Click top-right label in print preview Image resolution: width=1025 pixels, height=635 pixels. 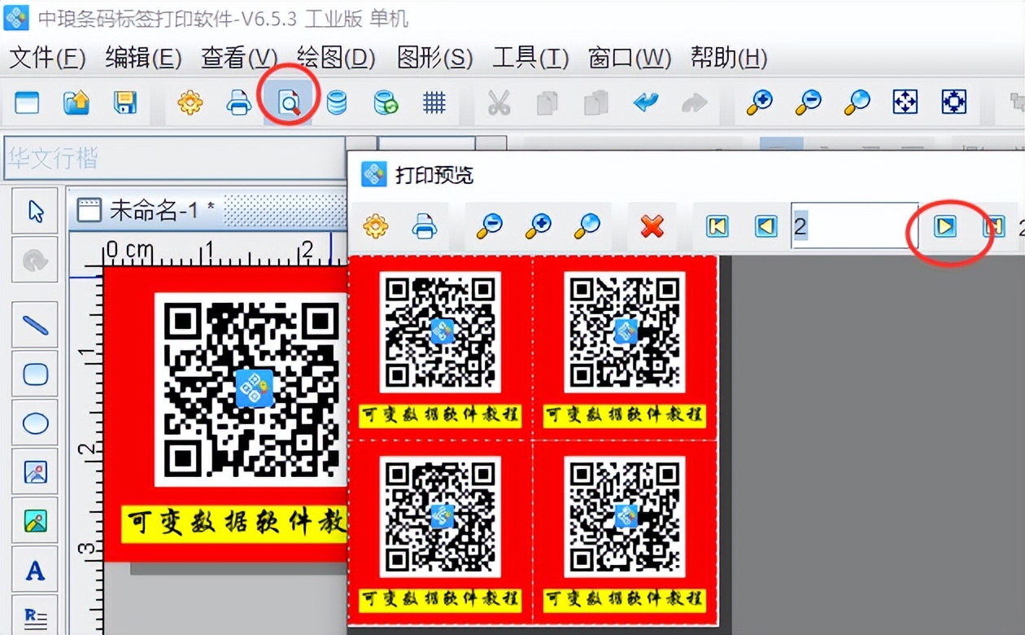[625, 348]
